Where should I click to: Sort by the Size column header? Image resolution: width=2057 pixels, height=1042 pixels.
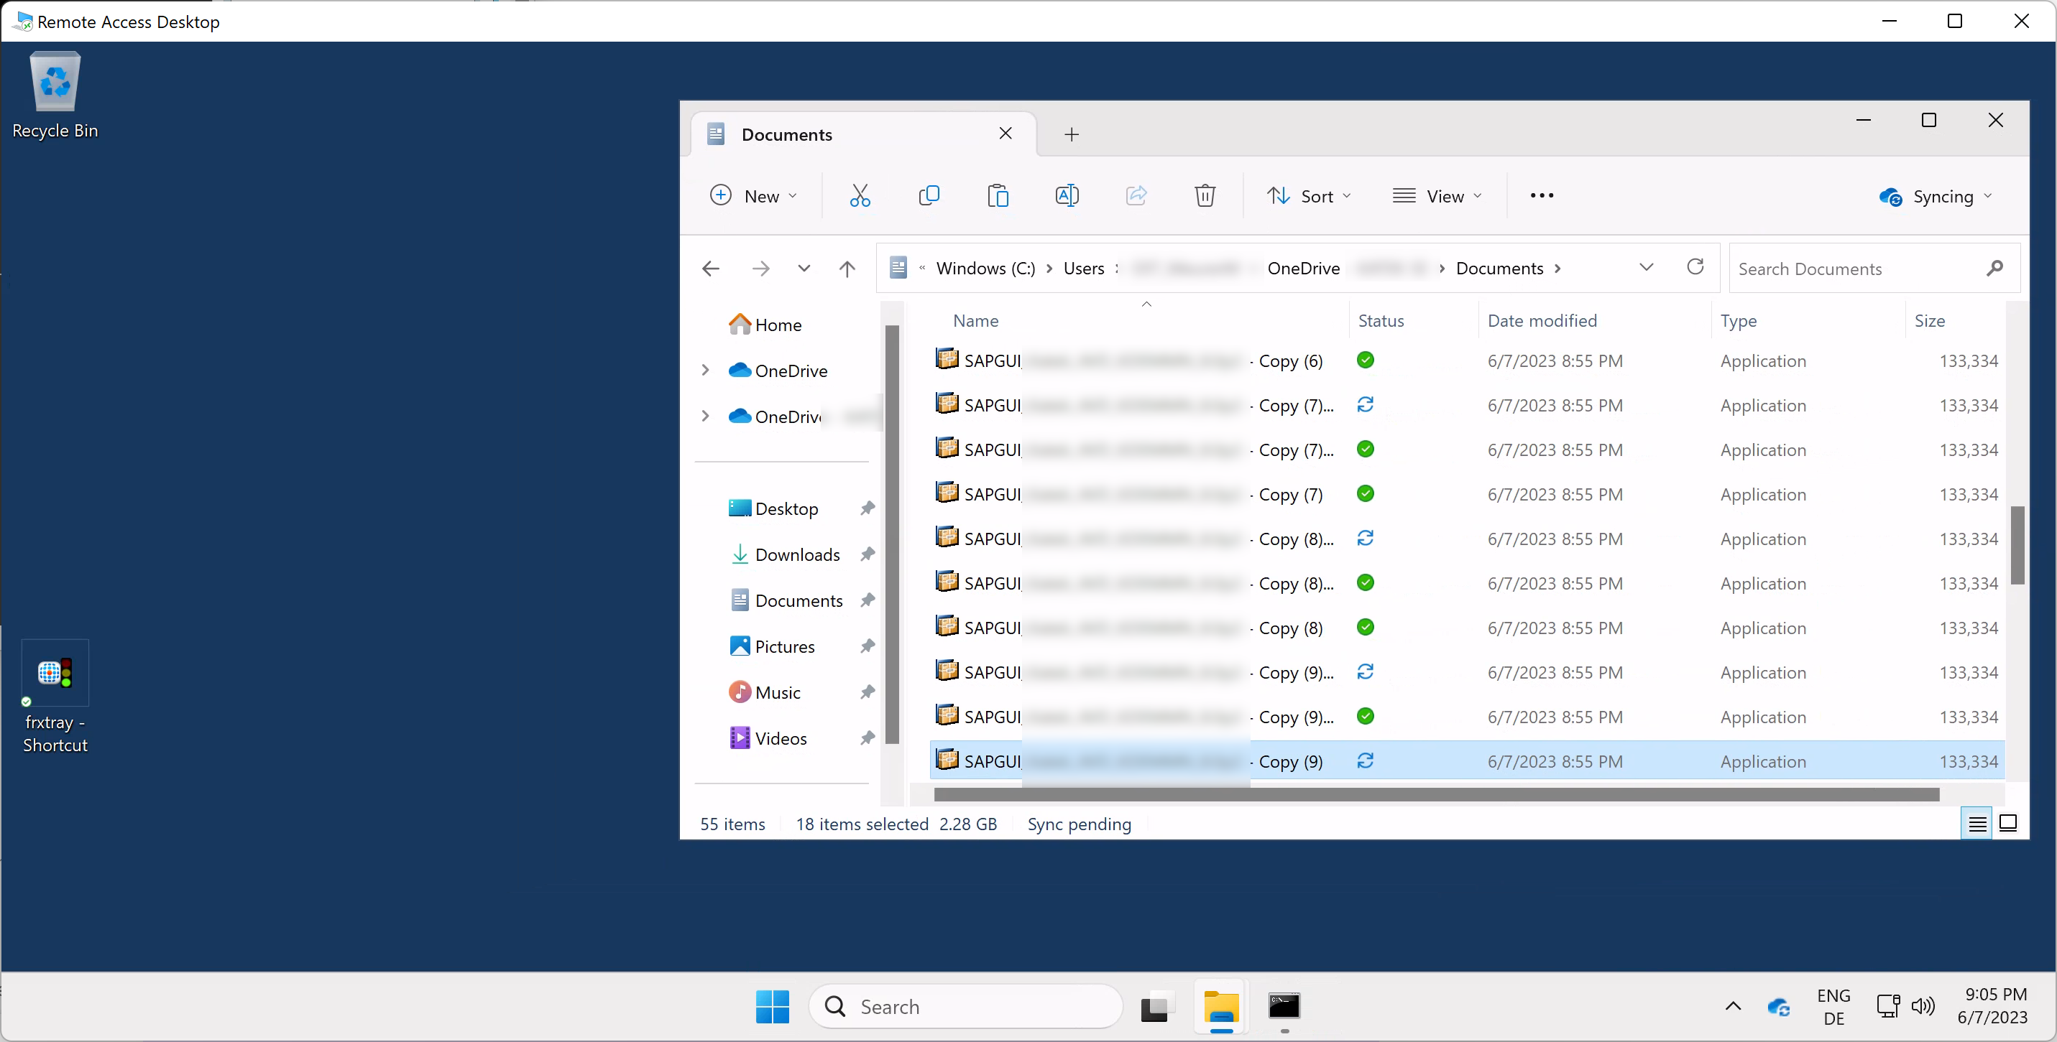pos(1929,320)
